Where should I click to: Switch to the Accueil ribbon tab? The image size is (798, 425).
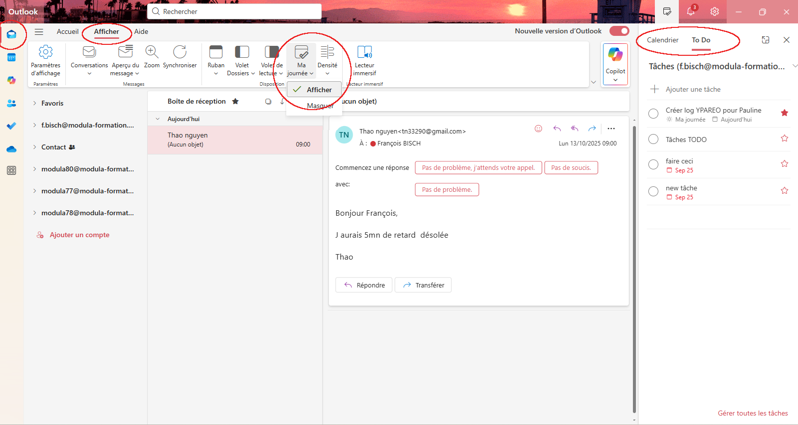67,31
